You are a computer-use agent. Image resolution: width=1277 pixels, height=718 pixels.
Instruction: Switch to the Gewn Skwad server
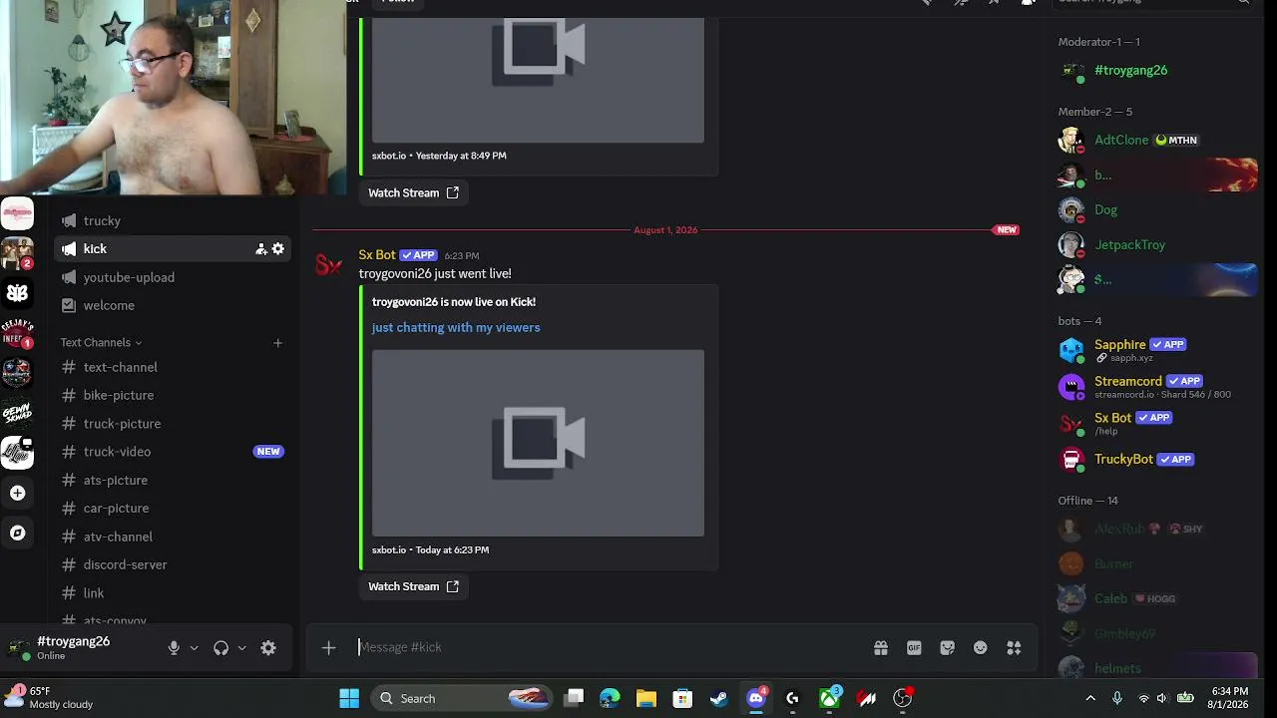(17, 413)
